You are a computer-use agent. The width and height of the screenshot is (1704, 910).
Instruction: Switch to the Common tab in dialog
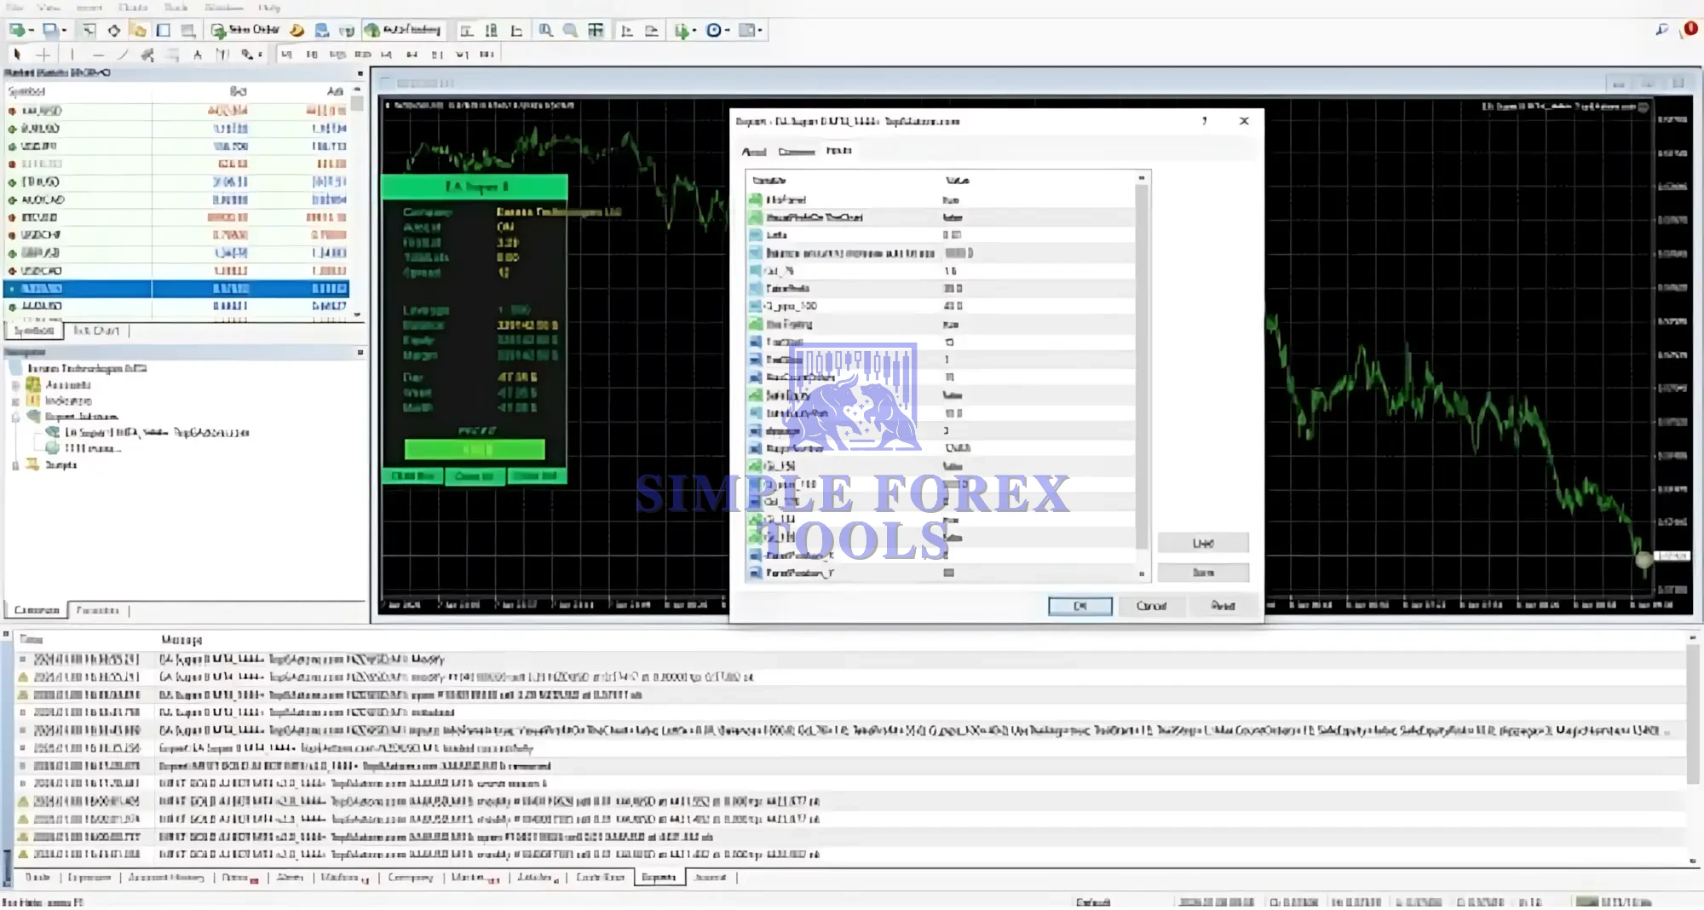click(x=796, y=152)
